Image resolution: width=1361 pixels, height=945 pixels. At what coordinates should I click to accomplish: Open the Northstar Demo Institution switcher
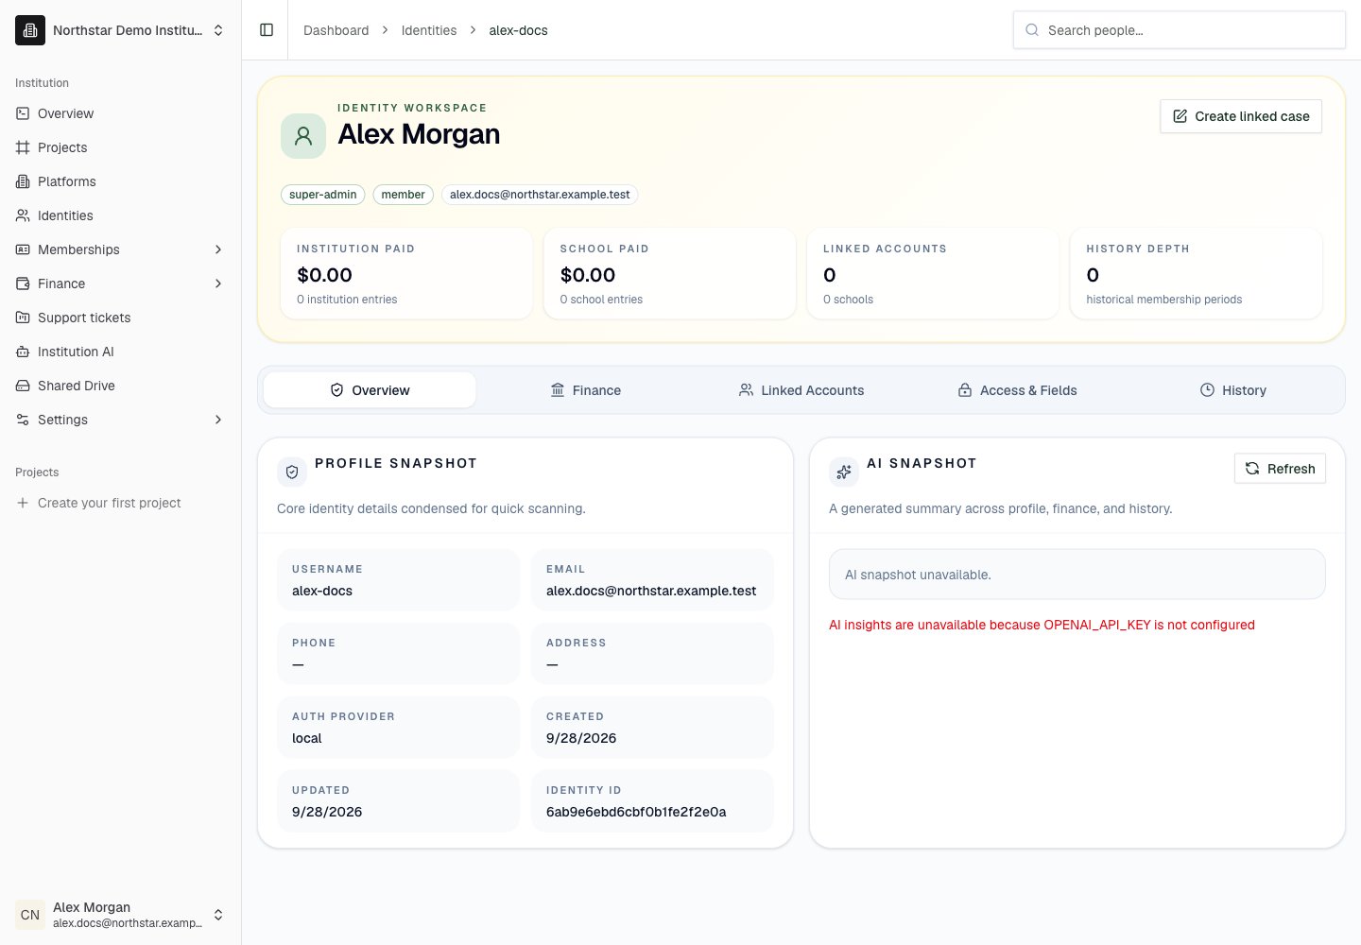click(x=121, y=30)
